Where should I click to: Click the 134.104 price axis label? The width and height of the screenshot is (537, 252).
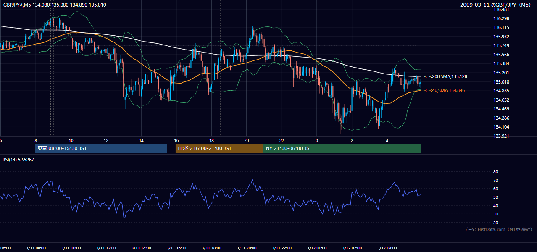pos(501,127)
